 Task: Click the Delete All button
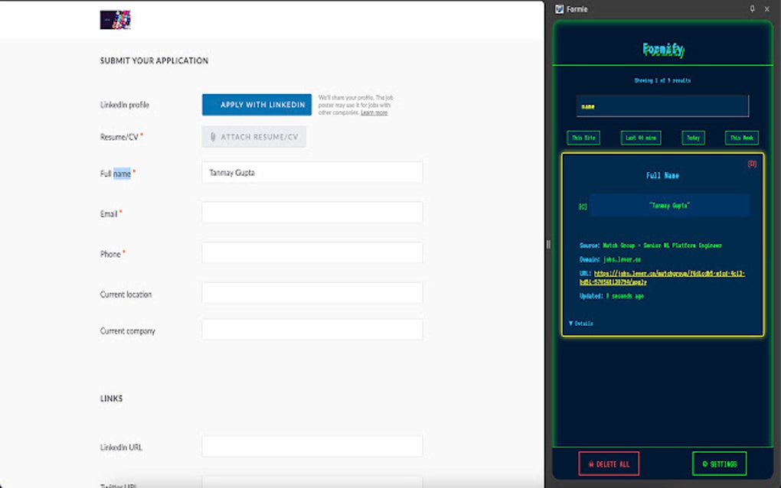[609, 464]
